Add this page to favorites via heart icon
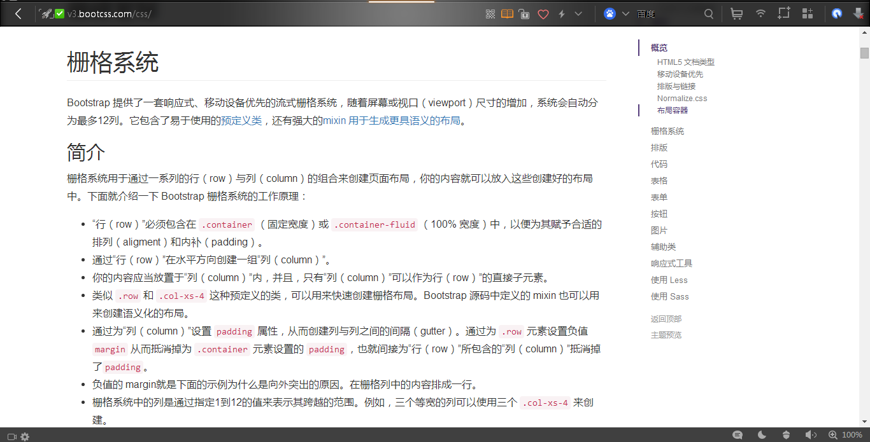The image size is (870, 442). [x=543, y=13]
